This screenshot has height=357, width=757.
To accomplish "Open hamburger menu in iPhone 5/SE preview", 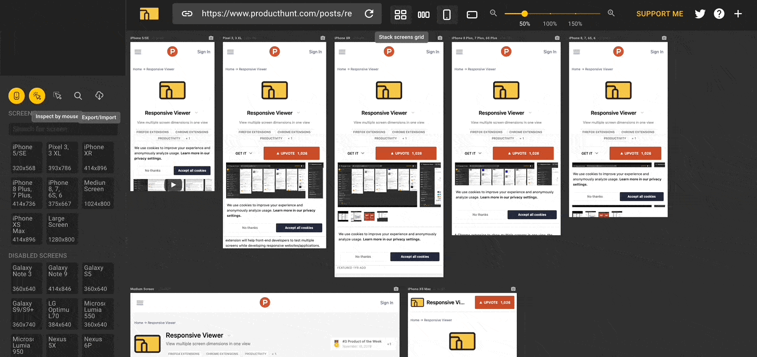I will (138, 51).
